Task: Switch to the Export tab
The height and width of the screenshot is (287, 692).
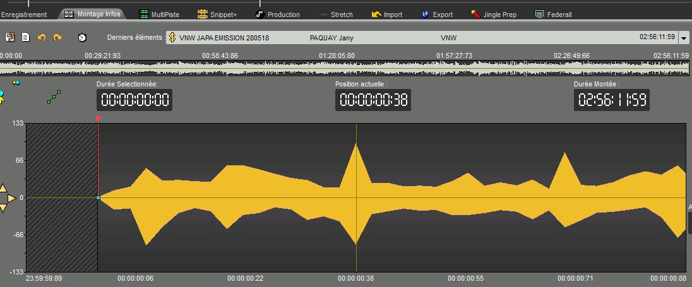Action: (436, 14)
